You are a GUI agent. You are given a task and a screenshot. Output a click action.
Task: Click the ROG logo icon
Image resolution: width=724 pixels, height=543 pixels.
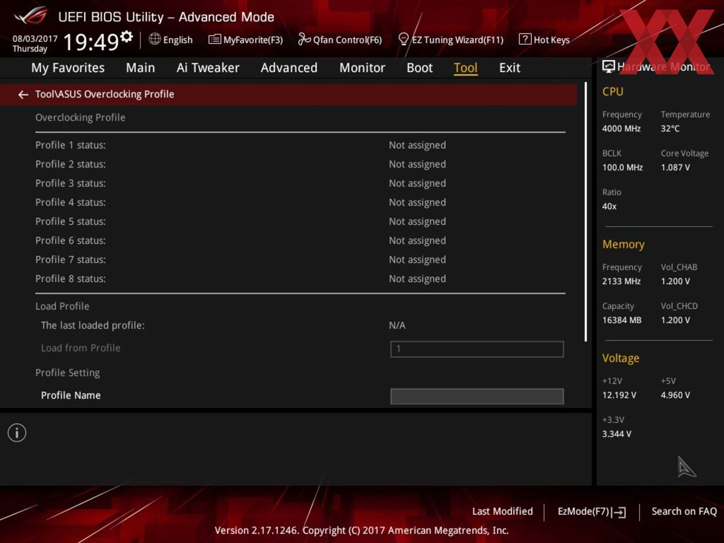[x=30, y=16]
